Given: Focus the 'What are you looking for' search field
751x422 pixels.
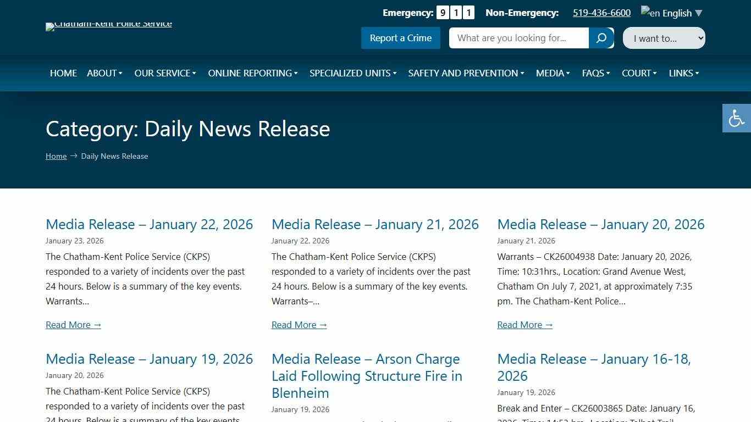Looking at the screenshot, I should pos(518,38).
